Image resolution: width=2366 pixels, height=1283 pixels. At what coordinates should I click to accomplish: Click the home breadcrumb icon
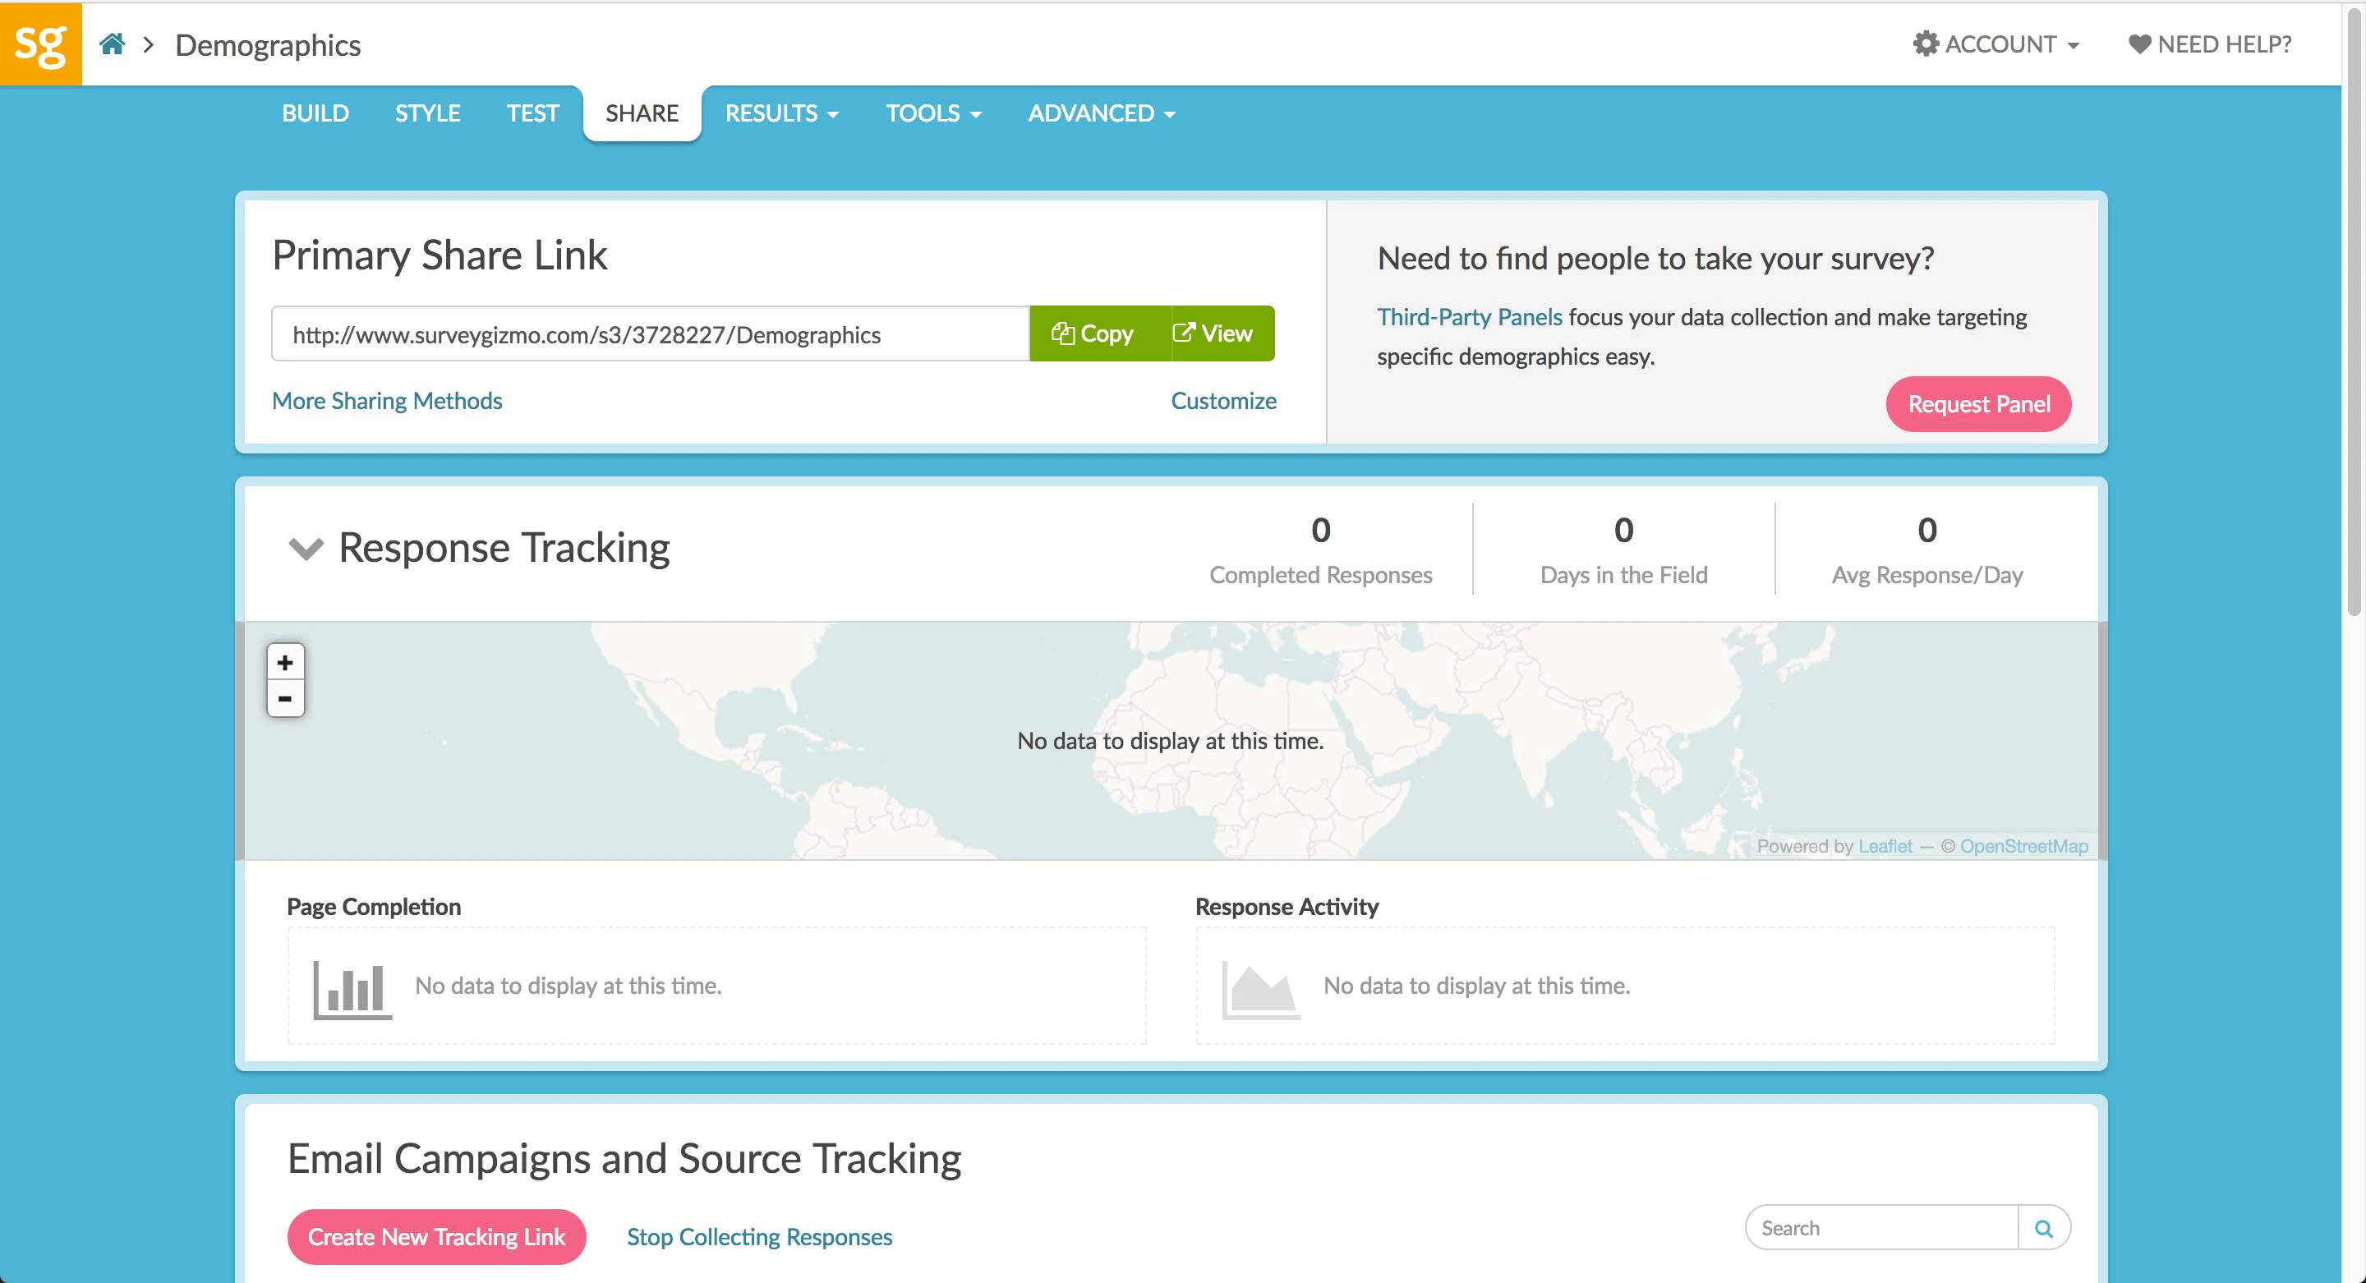click(x=113, y=44)
